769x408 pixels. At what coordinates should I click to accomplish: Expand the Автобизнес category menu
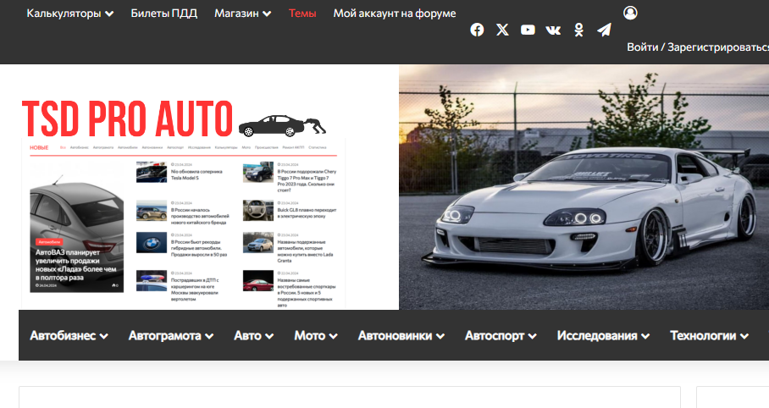click(x=69, y=336)
